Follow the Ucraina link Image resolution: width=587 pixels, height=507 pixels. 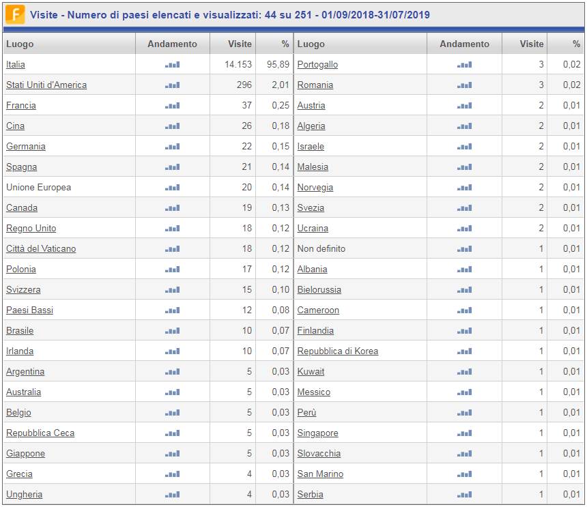(313, 228)
